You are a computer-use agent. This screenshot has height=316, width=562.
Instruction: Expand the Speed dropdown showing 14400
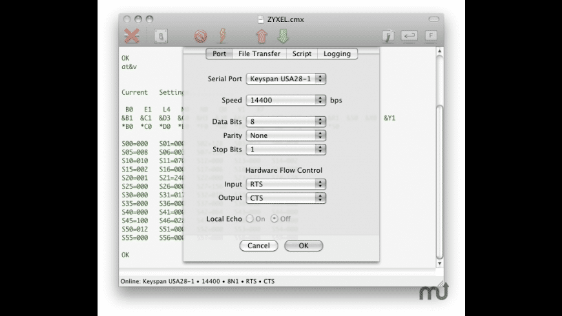point(286,101)
